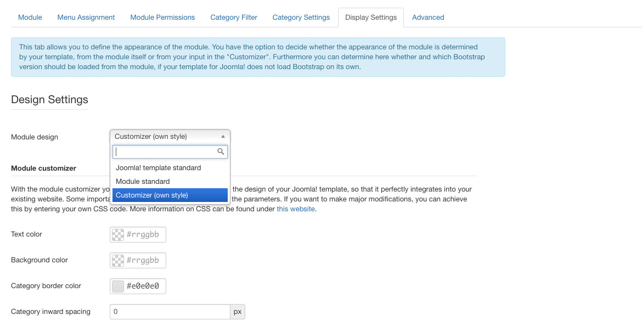Click the magnifier icon in dropdown search
Viewport: 642px width, 326px height.
(221, 151)
